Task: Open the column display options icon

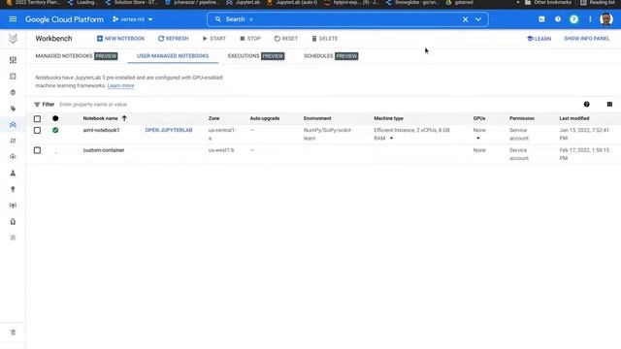Action: 609,104
